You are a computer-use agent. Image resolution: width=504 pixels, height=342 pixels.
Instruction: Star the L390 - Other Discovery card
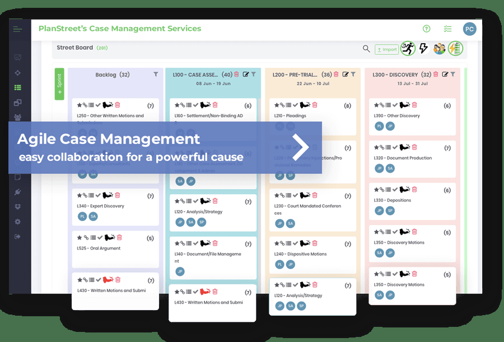(x=376, y=105)
